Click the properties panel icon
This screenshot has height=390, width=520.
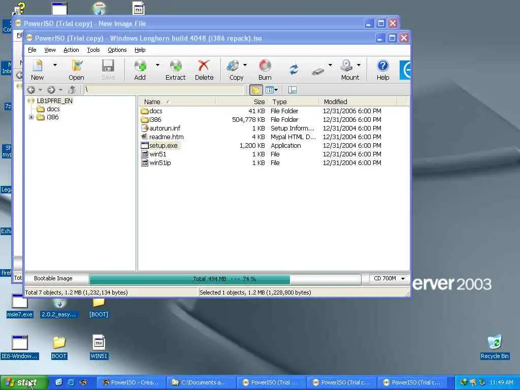point(292,90)
